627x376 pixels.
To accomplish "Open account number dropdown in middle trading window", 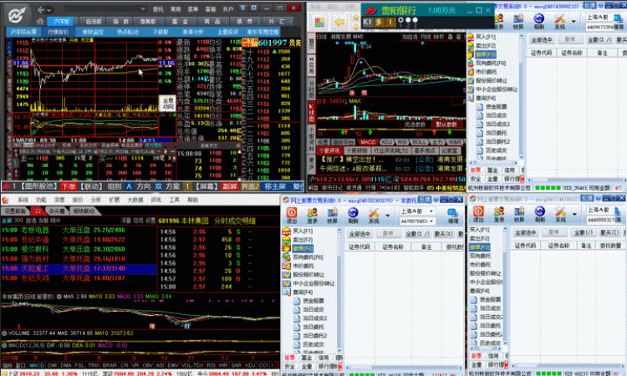I will [431, 221].
